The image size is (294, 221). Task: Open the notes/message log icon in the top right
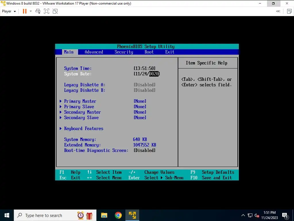tap(289, 11)
